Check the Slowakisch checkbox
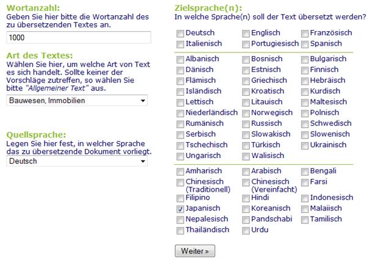 (x=246, y=135)
